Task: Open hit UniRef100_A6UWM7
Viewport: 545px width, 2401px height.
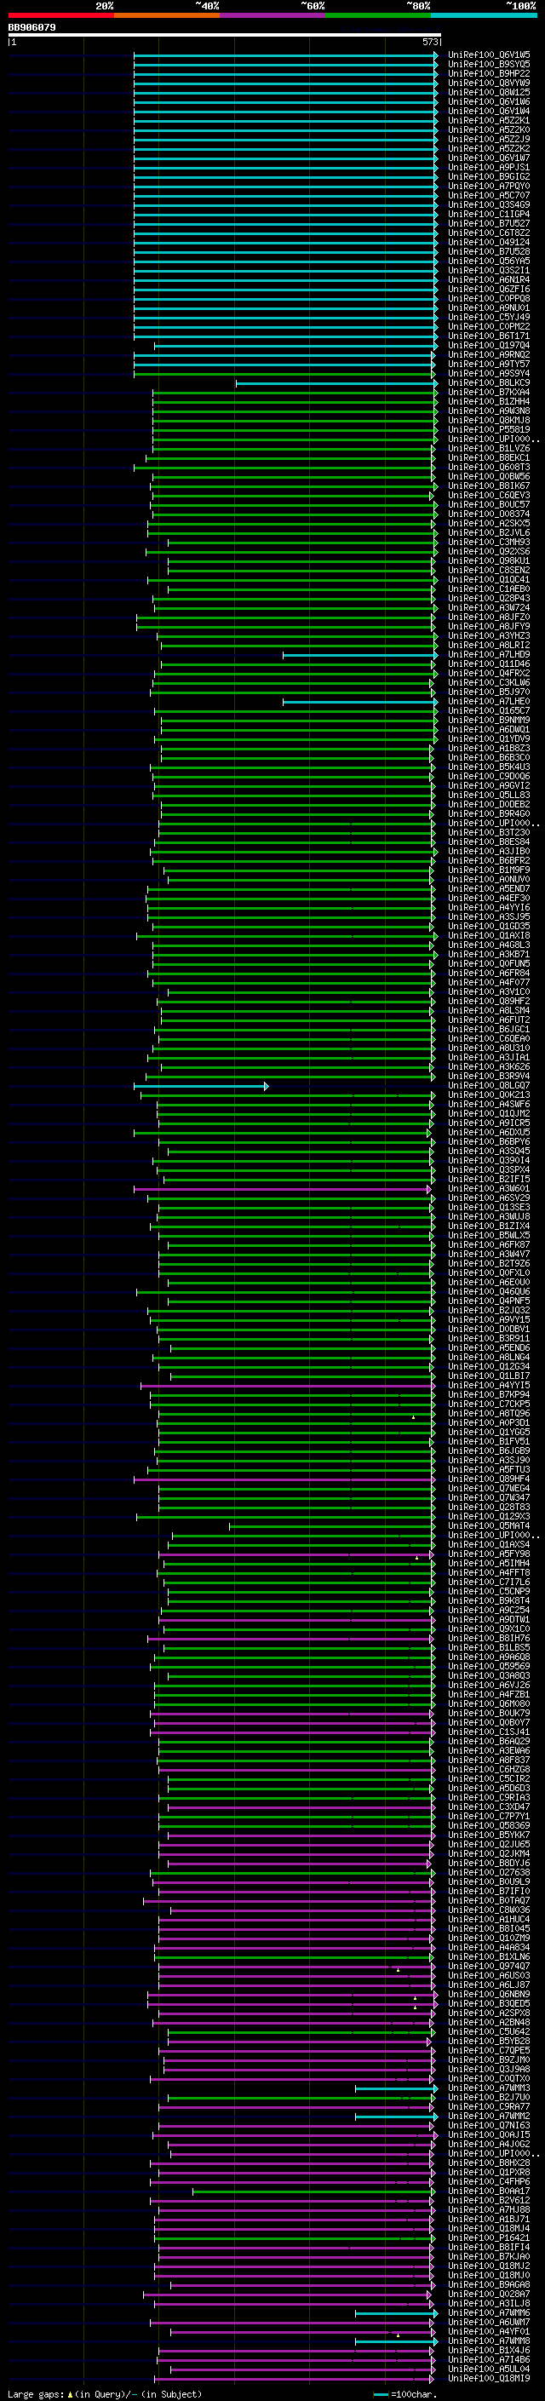Action: coord(489,2323)
